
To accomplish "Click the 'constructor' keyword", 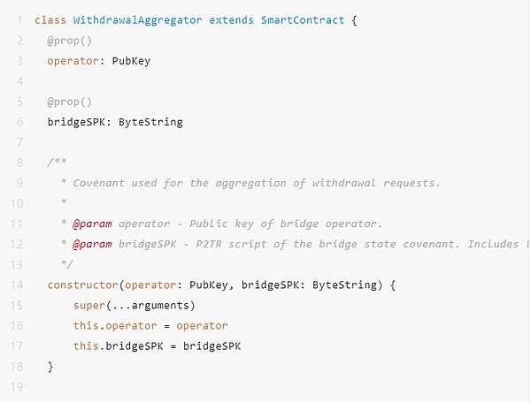I will click(x=83, y=284).
